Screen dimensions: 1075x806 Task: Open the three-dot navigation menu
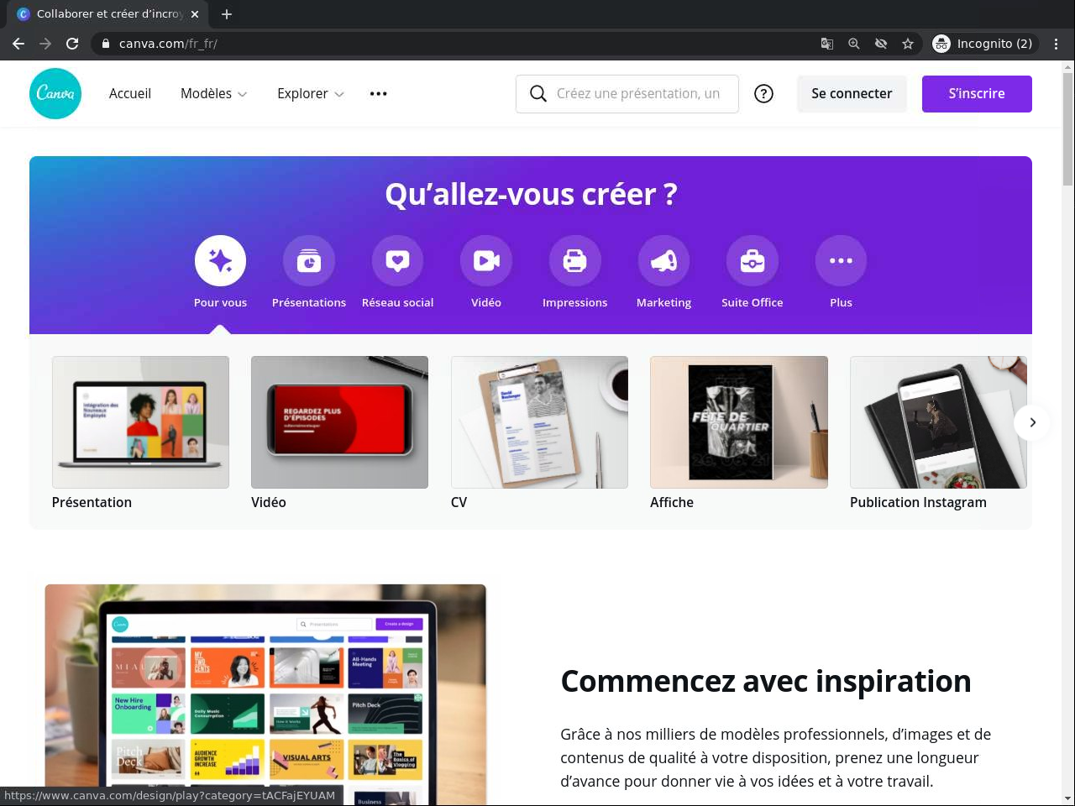coord(379,94)
